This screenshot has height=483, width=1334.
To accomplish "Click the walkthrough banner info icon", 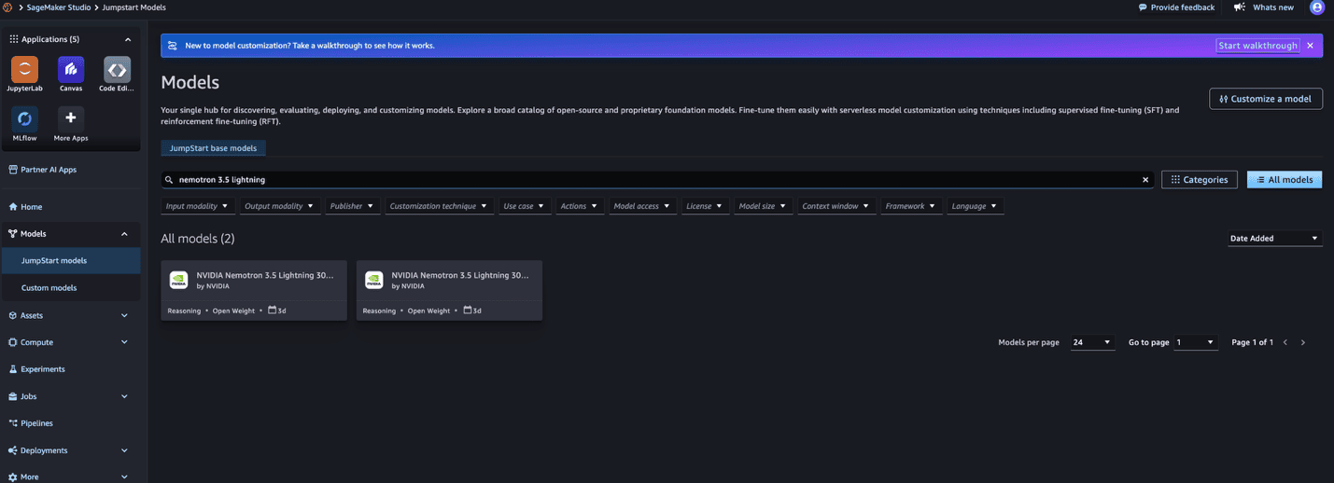I will click(173, 46).
